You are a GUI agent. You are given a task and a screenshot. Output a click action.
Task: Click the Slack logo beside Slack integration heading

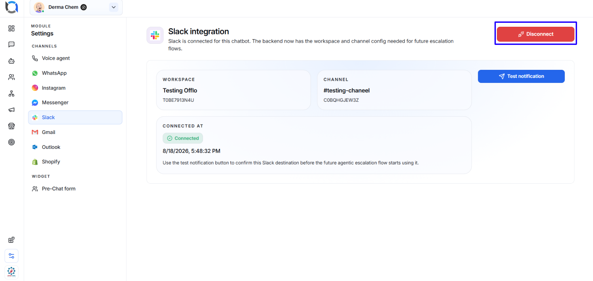point(155,35)
